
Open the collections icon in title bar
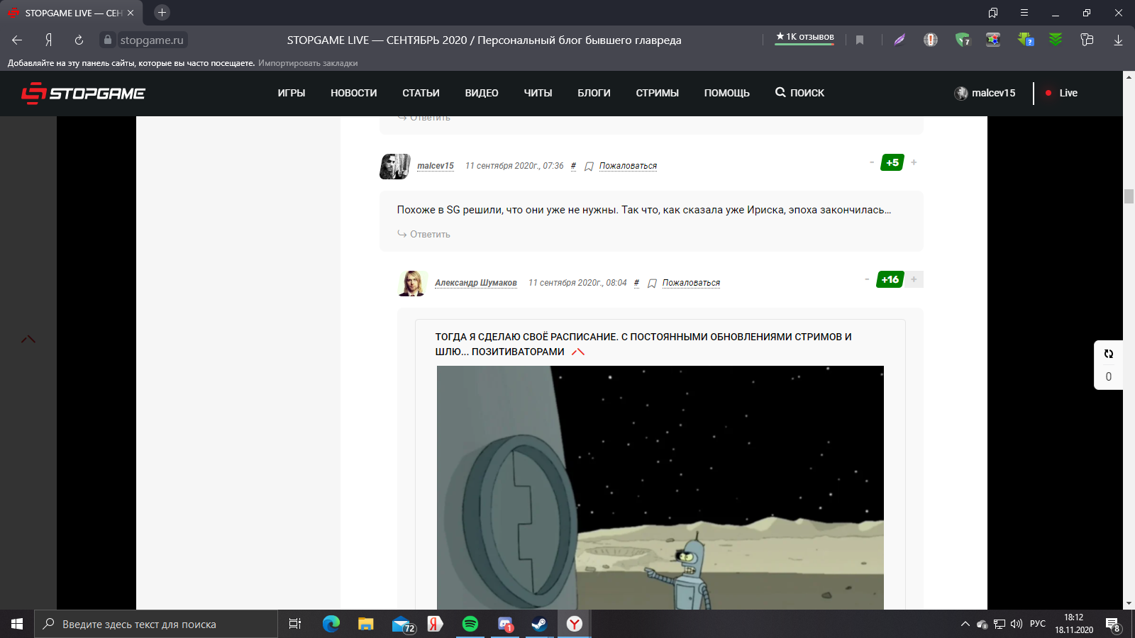[993, 13]
